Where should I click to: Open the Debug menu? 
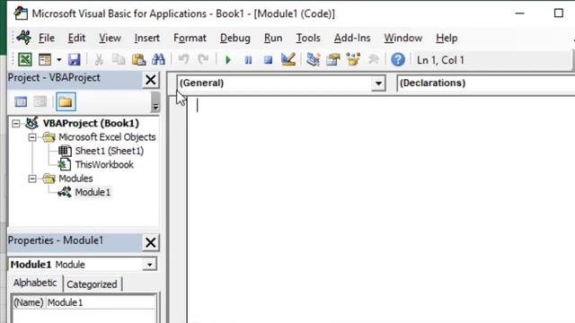click(235, 38)
